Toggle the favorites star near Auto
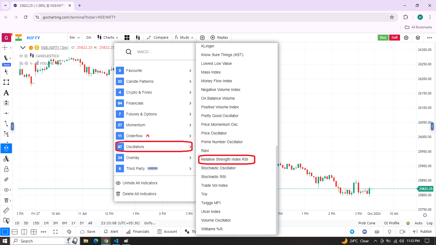 coord(408,223)
